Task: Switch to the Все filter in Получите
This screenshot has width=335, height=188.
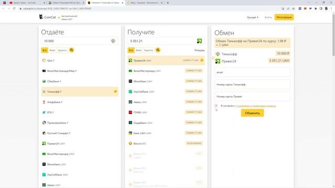Action: tap(131, 50)
